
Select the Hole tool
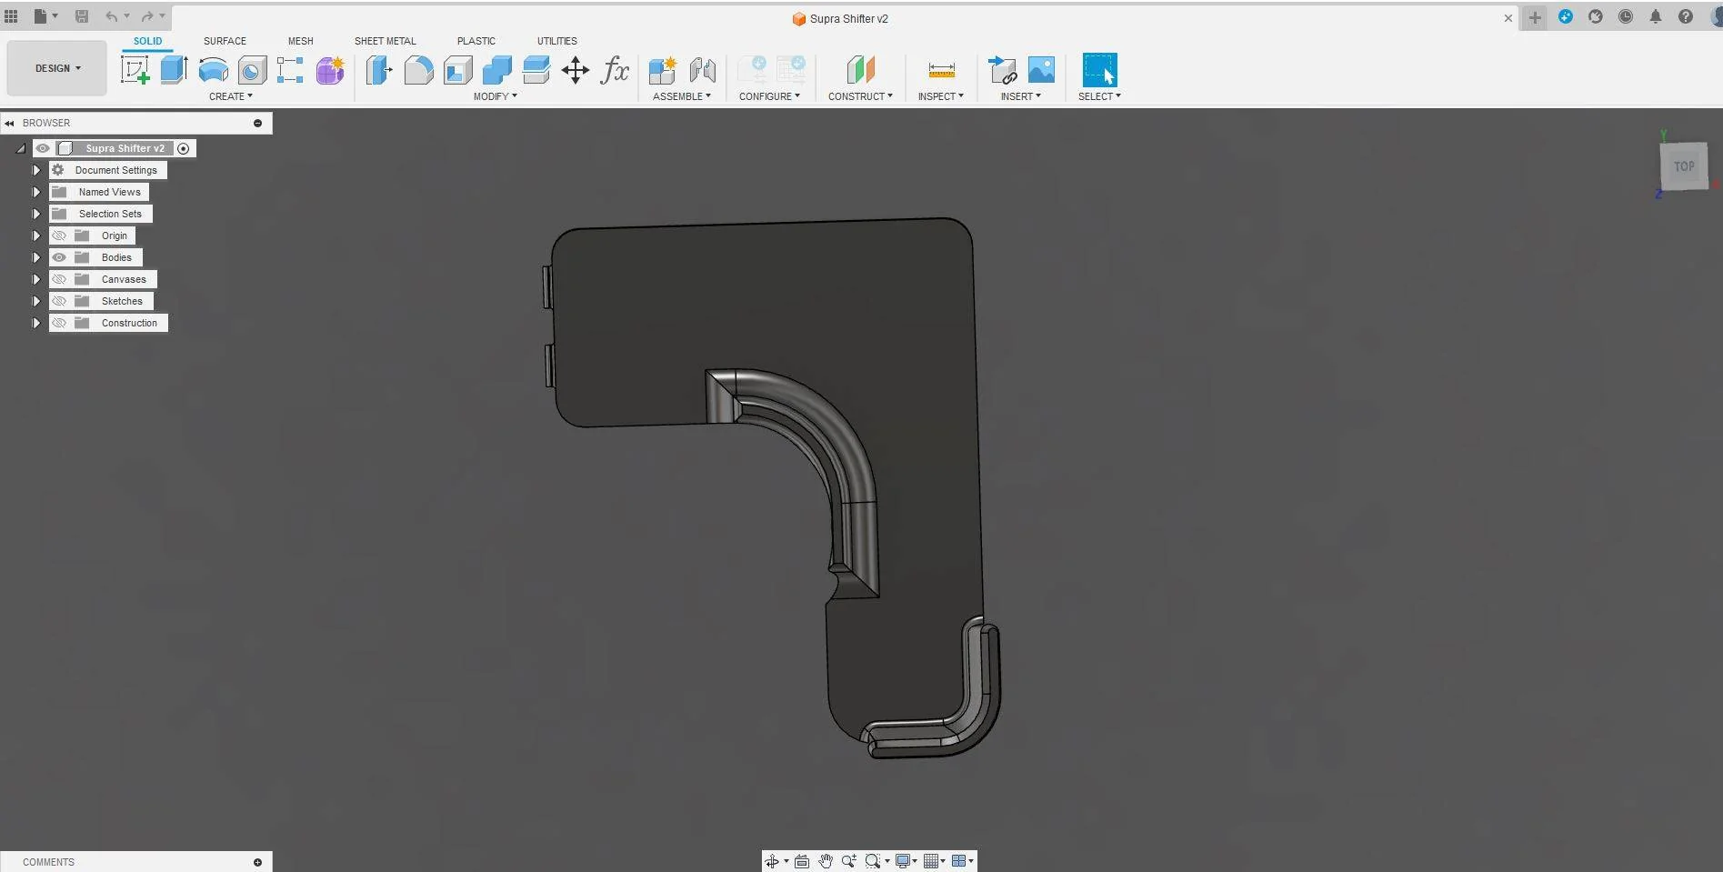pos(252,70)
